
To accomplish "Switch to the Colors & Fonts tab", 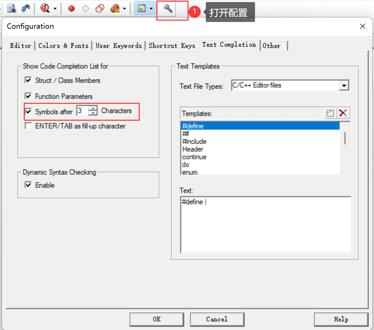I will [63, 46].
